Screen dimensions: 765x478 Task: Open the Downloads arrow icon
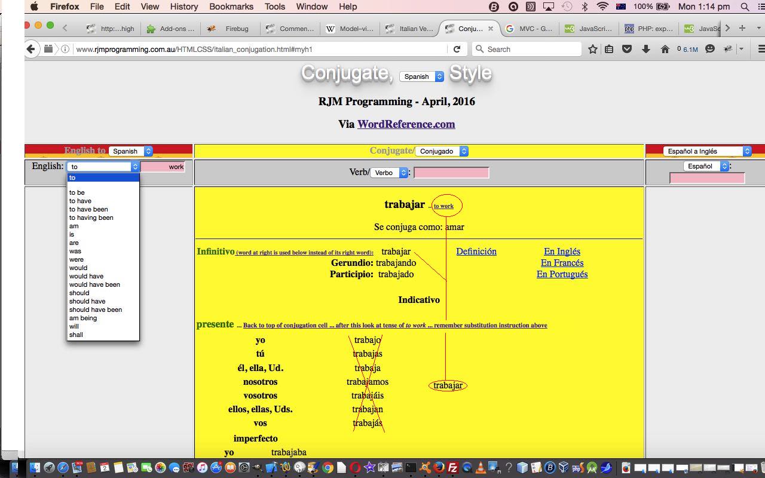click(645, 49)
